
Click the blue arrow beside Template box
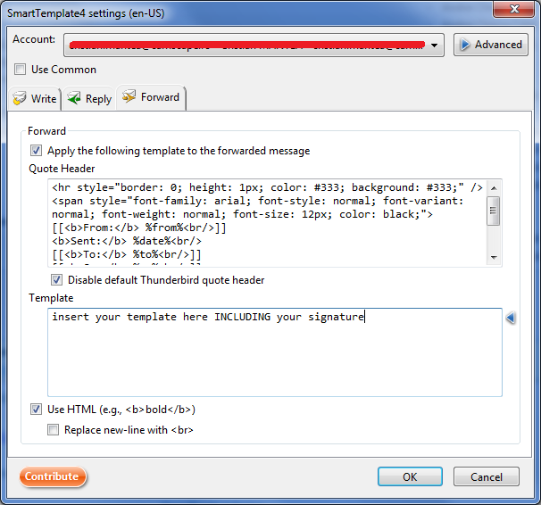tap(511, 319)
